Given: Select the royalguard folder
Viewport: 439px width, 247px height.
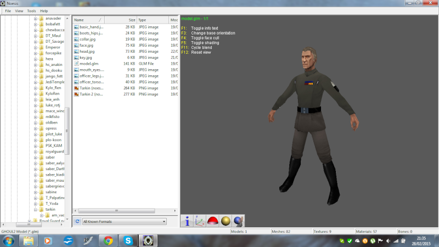Looking at the screenshot, I should click(54, 151).
